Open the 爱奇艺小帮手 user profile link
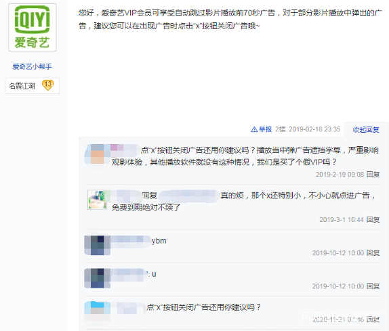 33,66
